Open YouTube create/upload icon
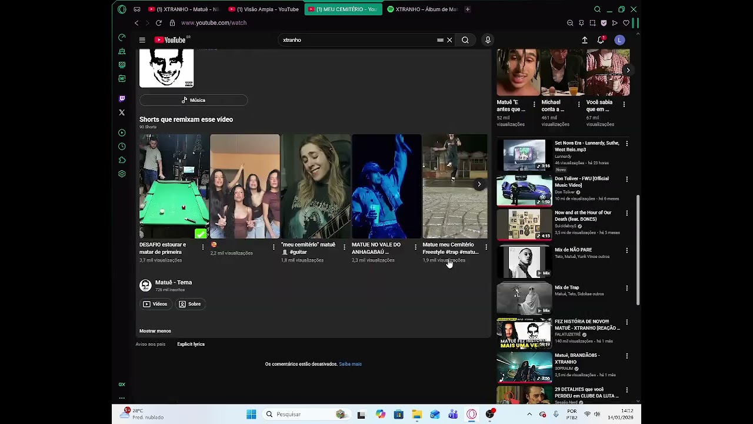The image size is (753, 424). coord(585,40)
